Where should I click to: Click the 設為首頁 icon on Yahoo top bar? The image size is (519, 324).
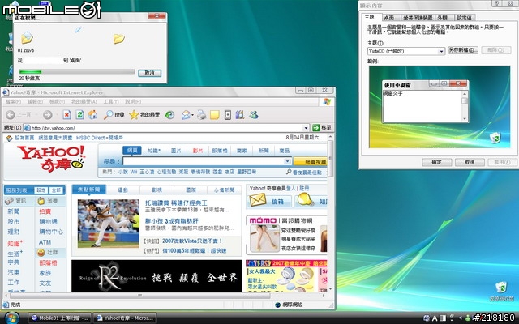click(9, 138)
